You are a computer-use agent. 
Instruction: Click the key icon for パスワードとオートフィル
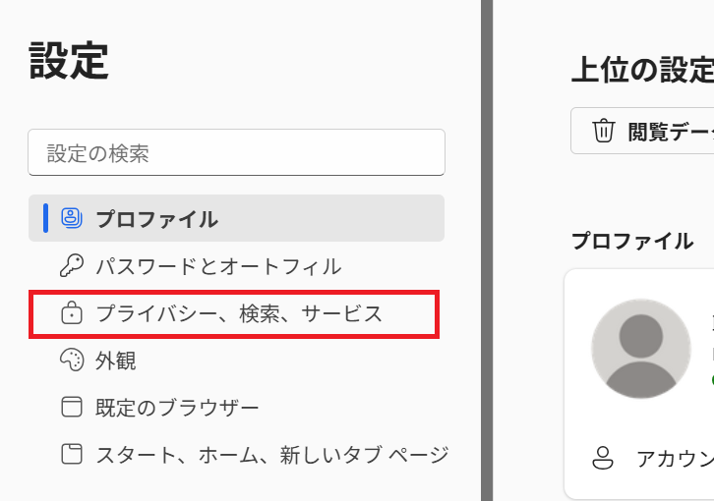pyautogui.click(x=72, y=266)
